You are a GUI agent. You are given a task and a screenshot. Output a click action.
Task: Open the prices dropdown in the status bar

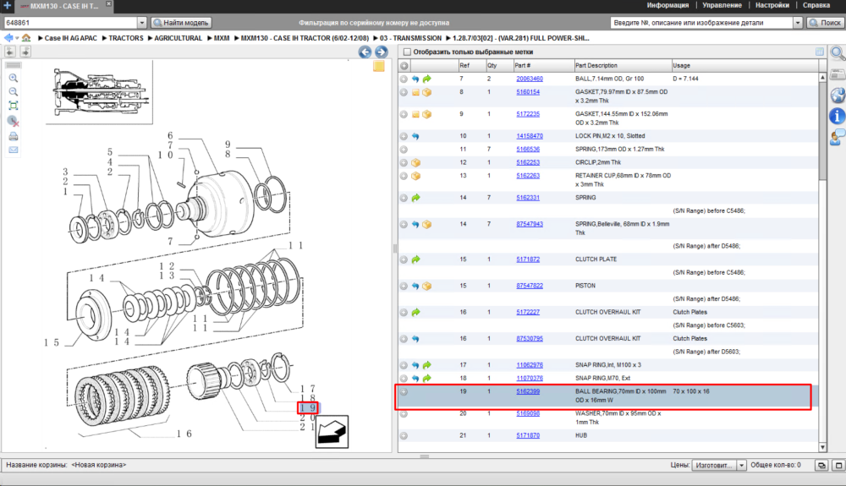pyautogui.click(x=741, y=465)
